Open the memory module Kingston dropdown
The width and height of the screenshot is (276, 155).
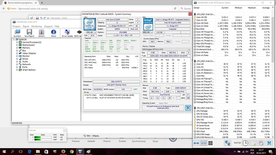(166, 50)
